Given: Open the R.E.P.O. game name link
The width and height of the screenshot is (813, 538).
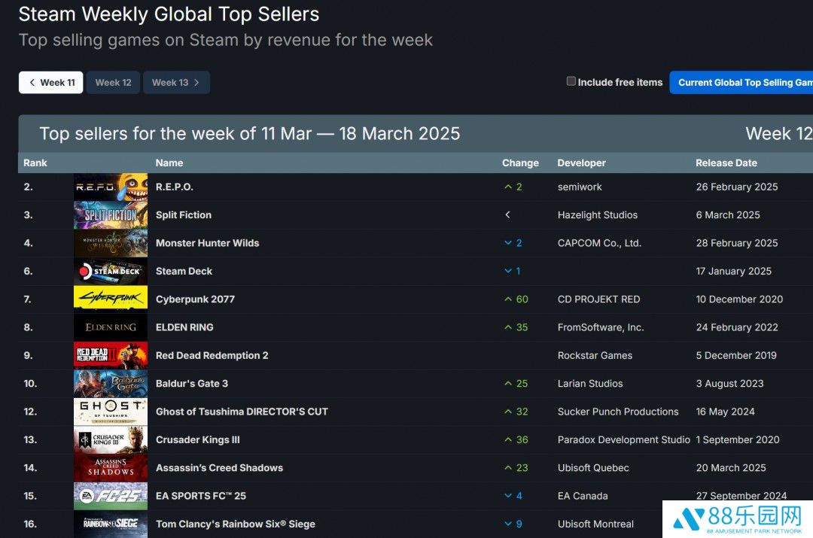Looking at the screenshot, I should 174,187.
